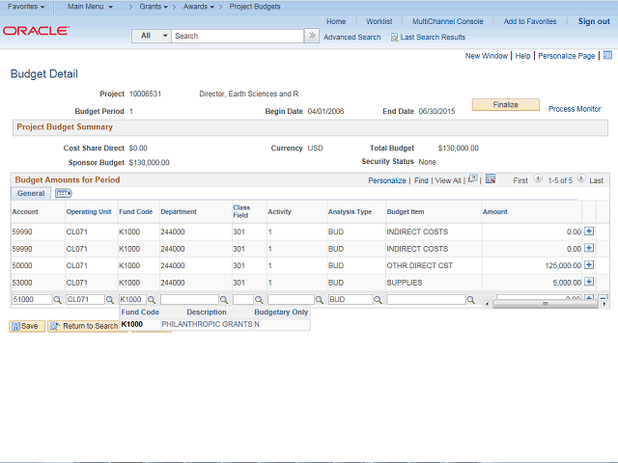Click the download grid to spreadsheet icon
This screenshot has height=463, width=618.
(x=491, y=179)
